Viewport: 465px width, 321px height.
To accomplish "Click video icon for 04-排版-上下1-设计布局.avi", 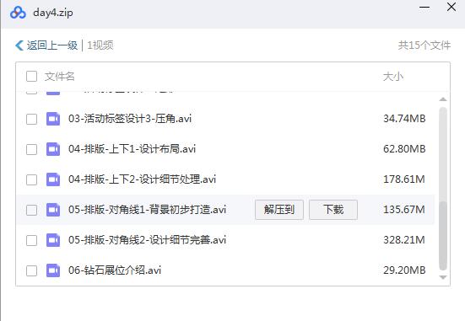I will [x=53, y=149].
